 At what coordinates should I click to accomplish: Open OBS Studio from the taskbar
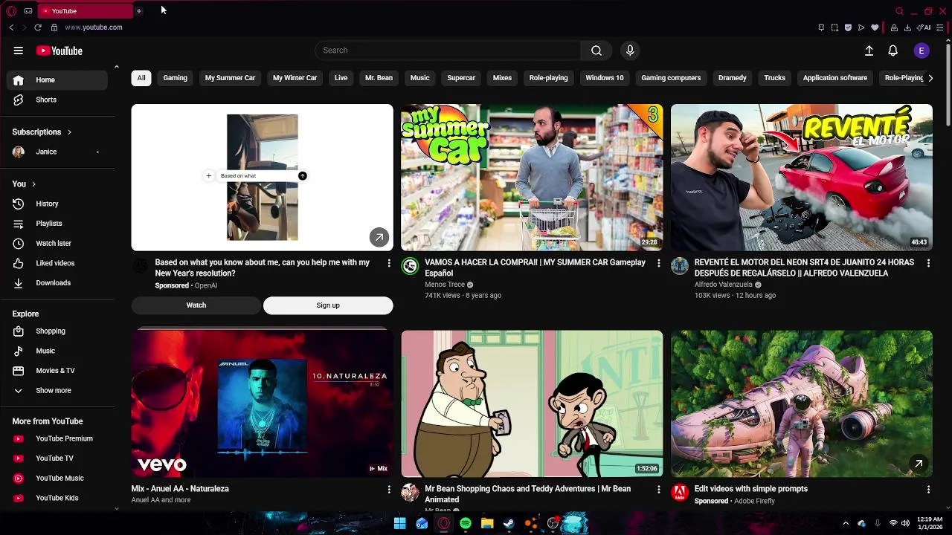tap(553, 524)
